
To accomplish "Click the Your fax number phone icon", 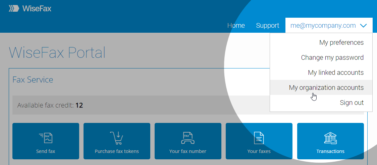I will pos(188,138).
